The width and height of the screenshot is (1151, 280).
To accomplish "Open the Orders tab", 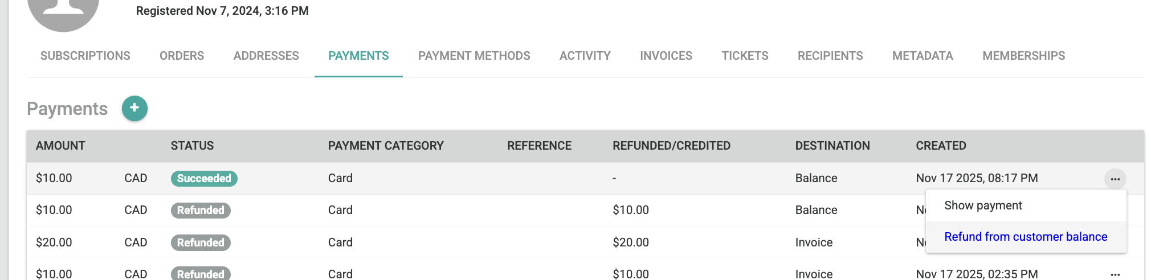I will tap(181, 56).
